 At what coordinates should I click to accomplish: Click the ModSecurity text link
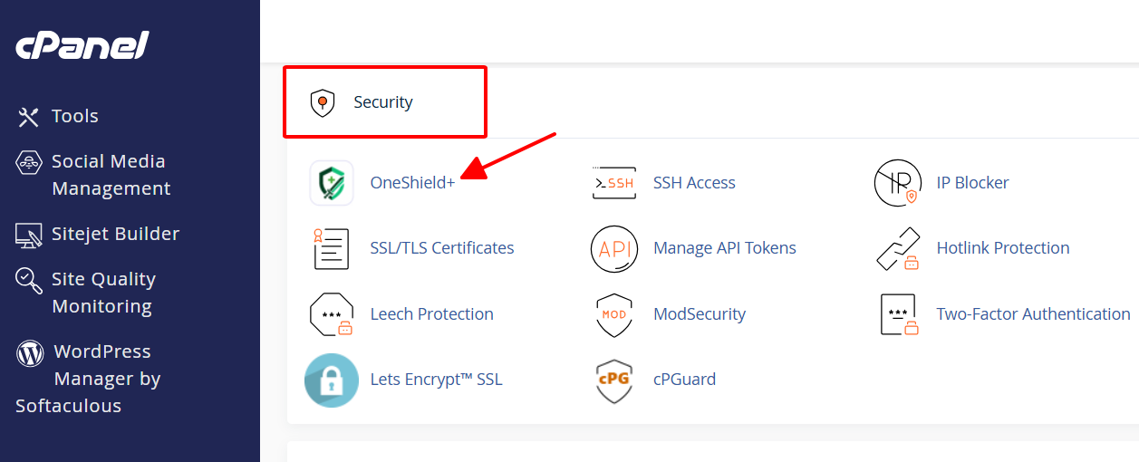point(700,314)
